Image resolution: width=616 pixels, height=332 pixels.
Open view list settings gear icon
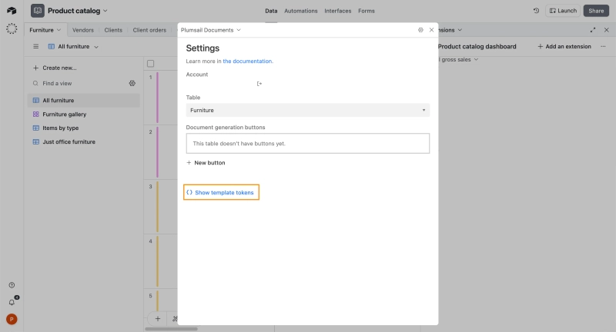(x=132, y=83)
